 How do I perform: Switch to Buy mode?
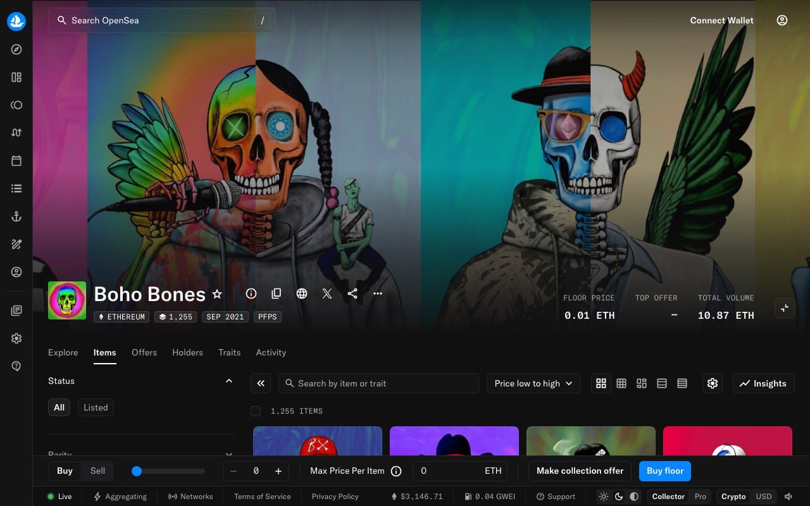(65, 471)
